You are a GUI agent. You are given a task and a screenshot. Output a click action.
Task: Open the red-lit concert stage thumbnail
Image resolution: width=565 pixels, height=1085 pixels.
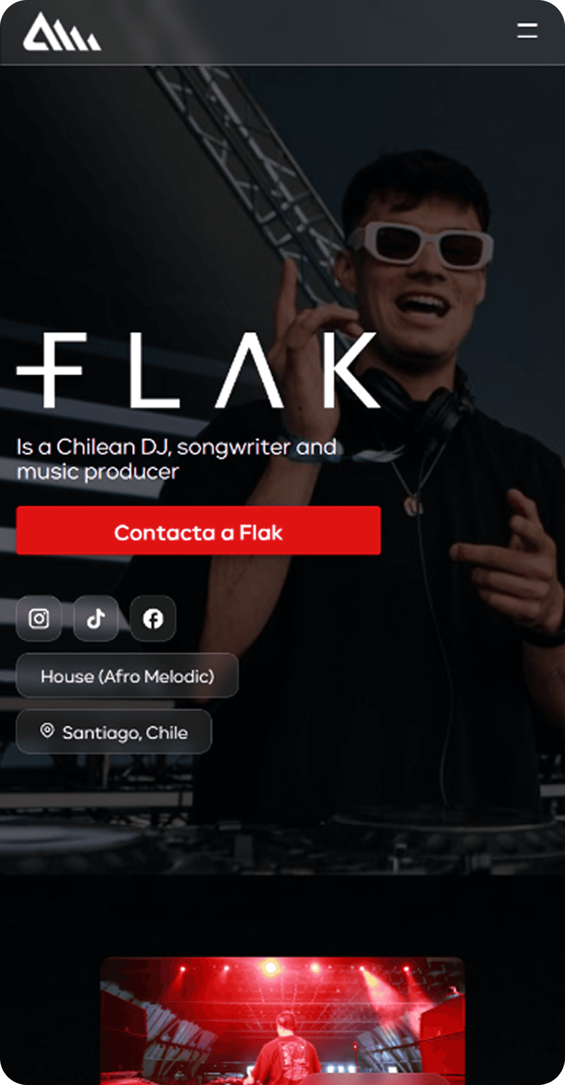282,1021
